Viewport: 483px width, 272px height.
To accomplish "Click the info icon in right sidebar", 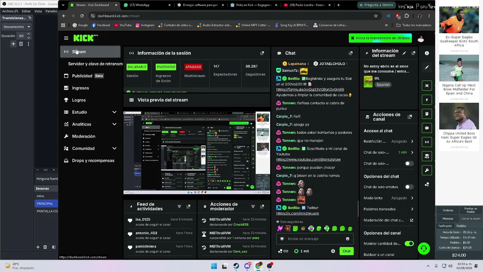I will [427, 53].
